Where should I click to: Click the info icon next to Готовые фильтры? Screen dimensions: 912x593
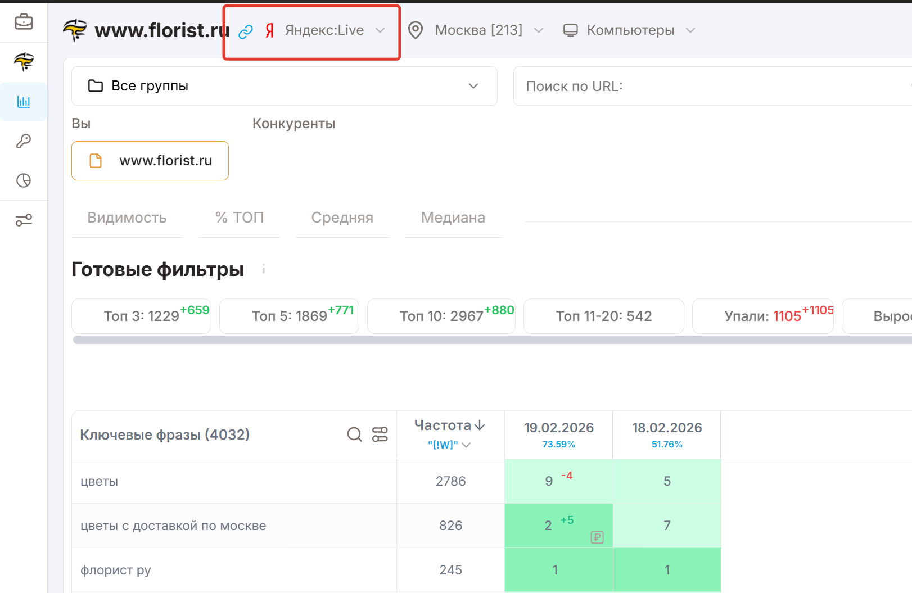[263, 269]
